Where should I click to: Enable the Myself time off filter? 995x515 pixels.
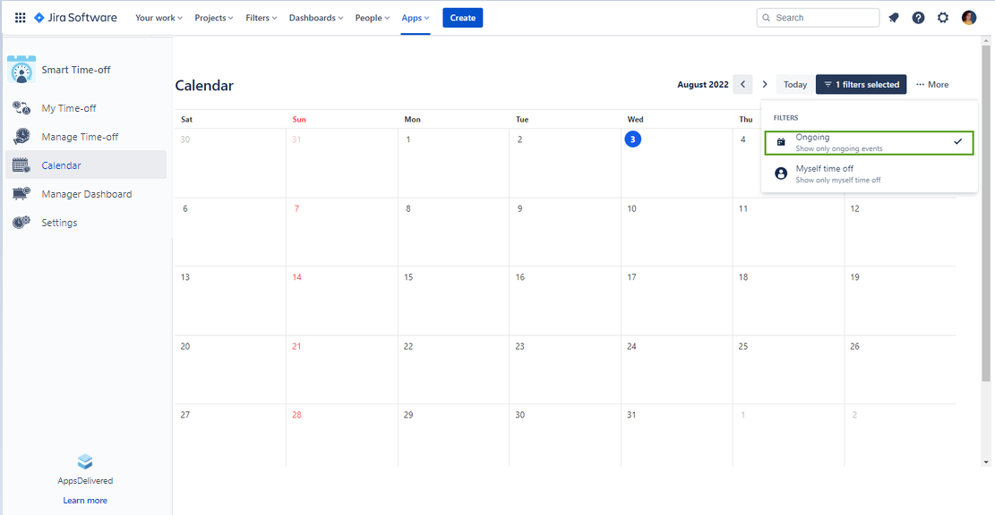(x=868, y=173)
